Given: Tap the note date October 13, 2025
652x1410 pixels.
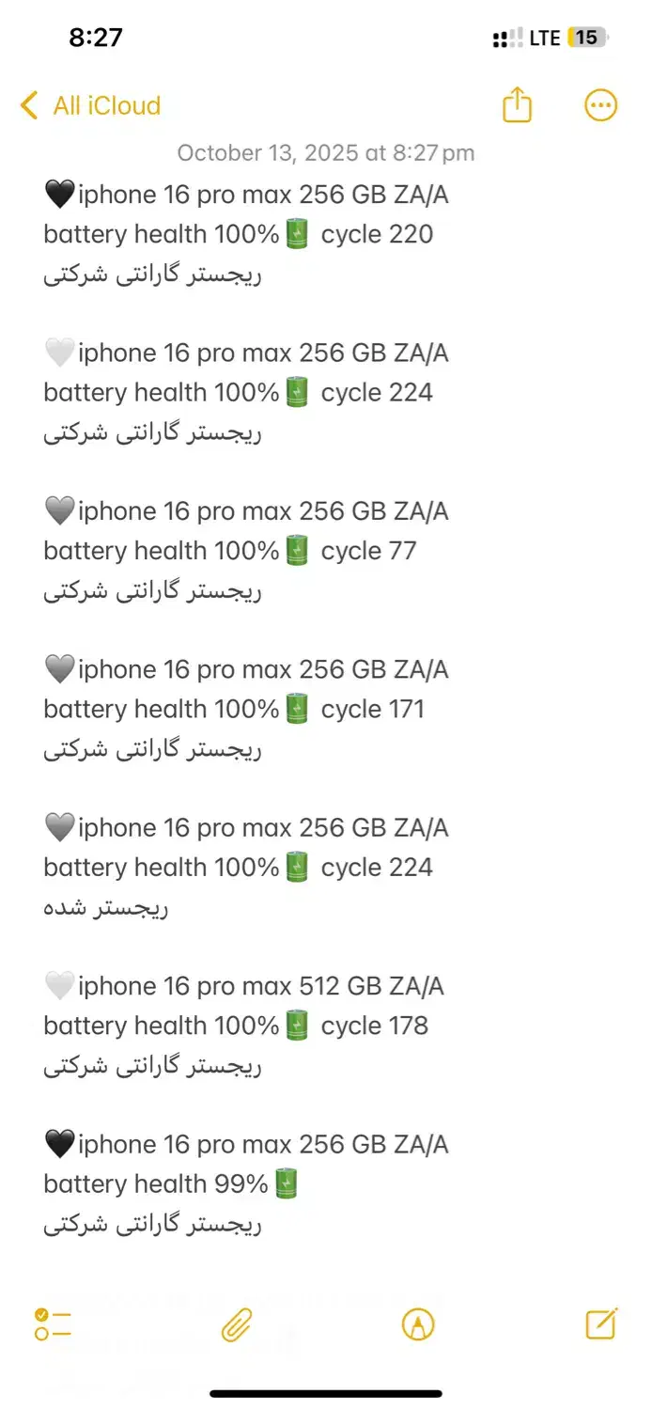Looking at the screenshot, I should tap(325, 152).
